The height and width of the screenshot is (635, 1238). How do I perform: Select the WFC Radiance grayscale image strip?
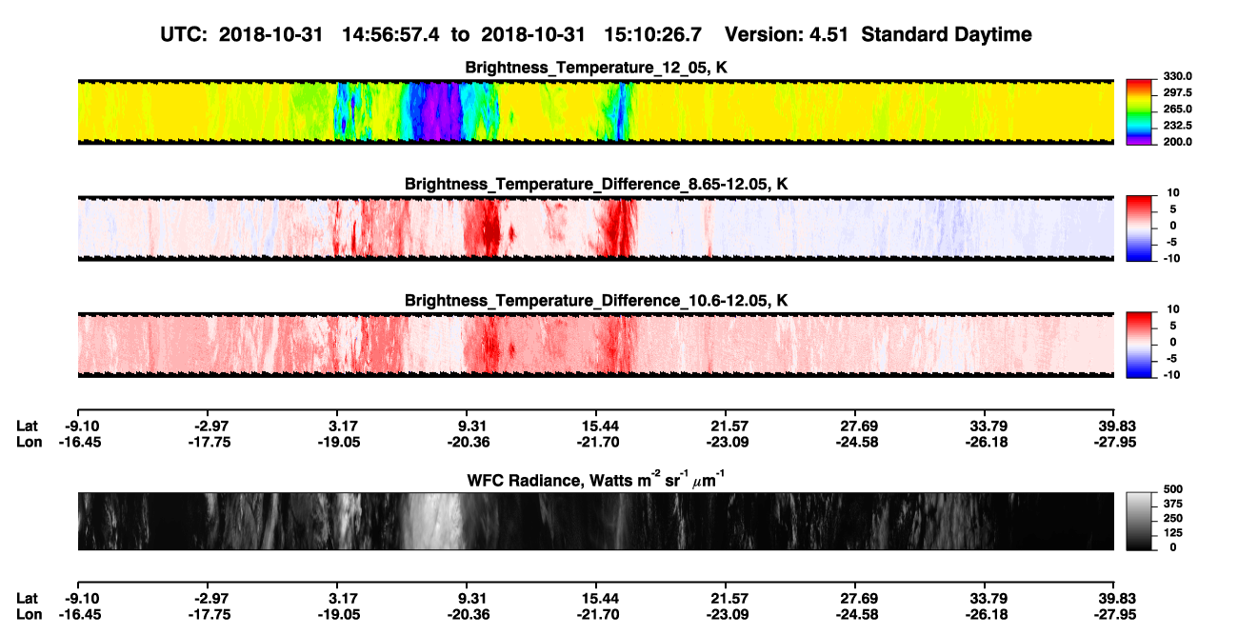(595, 521)
